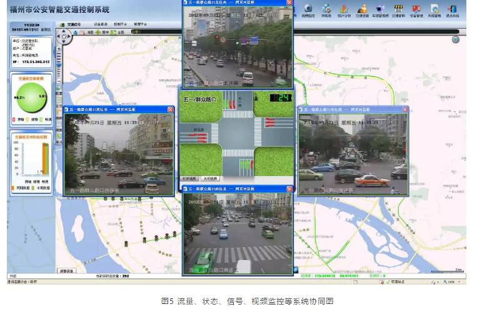Click the 报警信息 button at bottom
The height and width of the screenshot is (309, 482).
(x=67, y=271)
